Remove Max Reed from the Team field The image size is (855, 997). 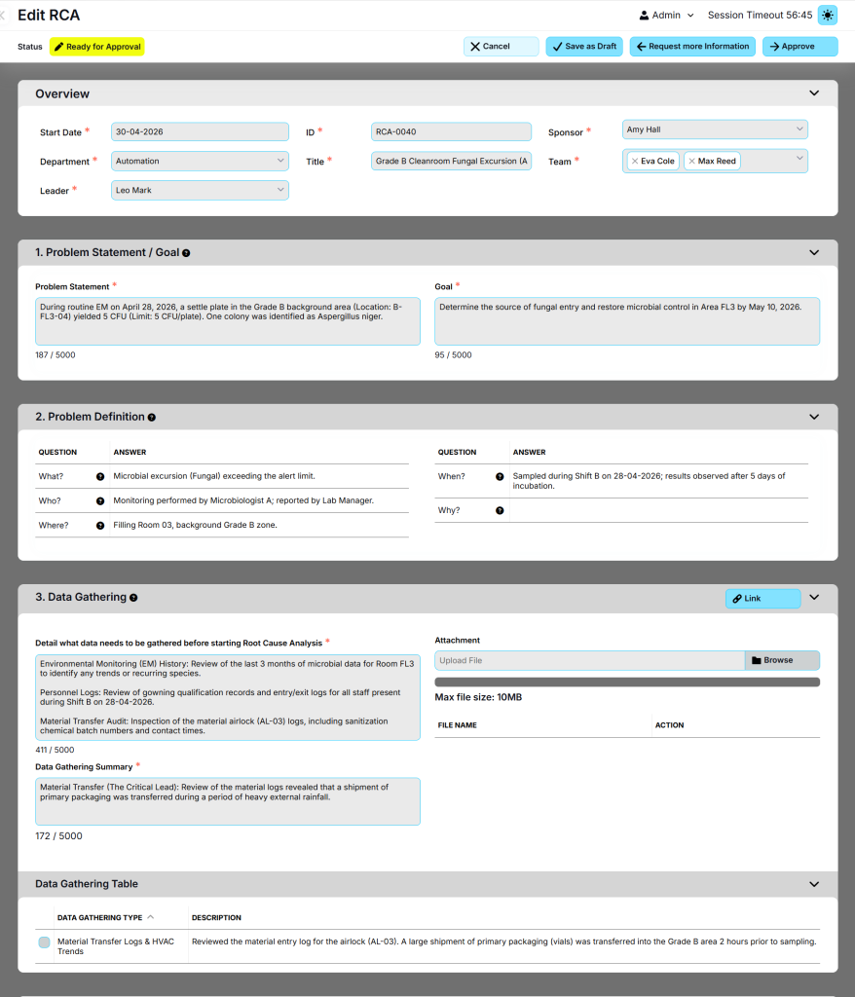[691, 162]
